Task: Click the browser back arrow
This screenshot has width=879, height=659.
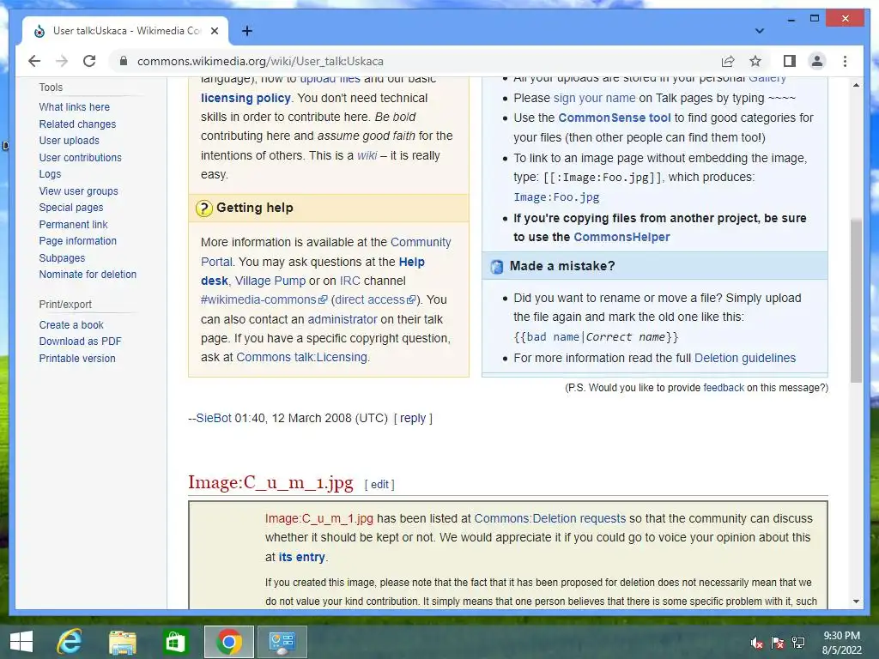Action: 34,61
